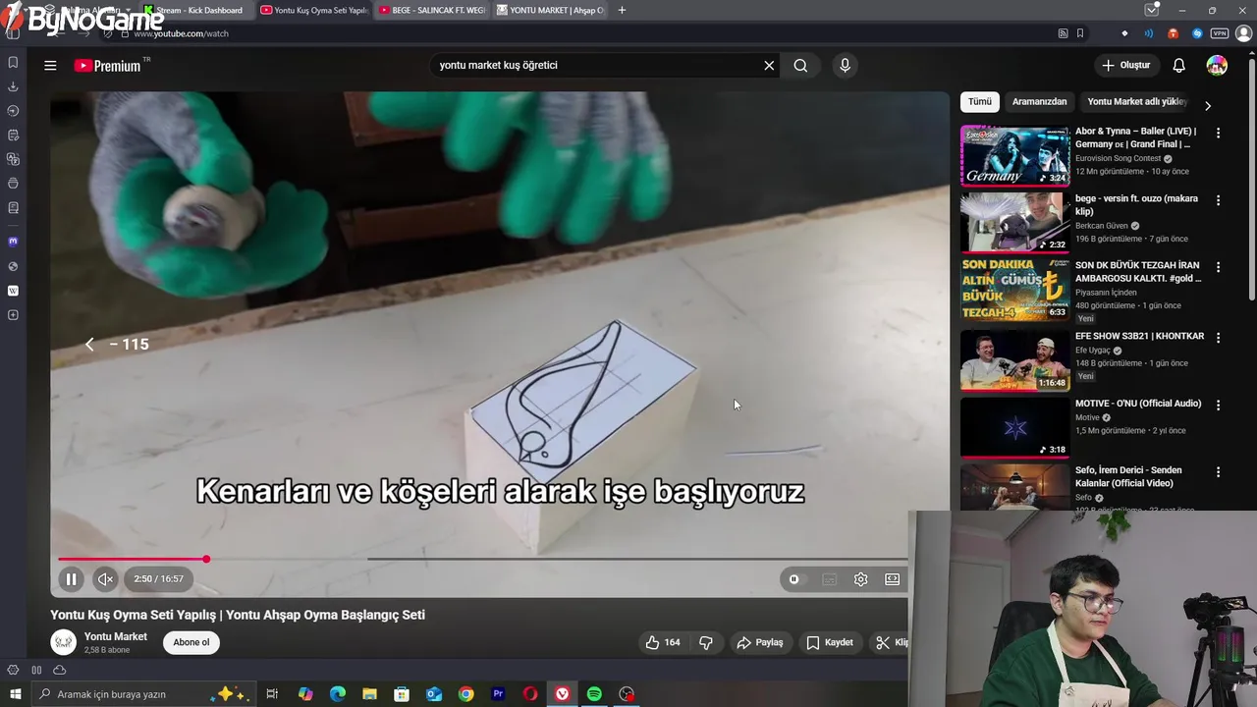The height and width of the screenshot is (707, 1257).
Task: Open Google Chrome from the taskbar
Action: [465, 694]
